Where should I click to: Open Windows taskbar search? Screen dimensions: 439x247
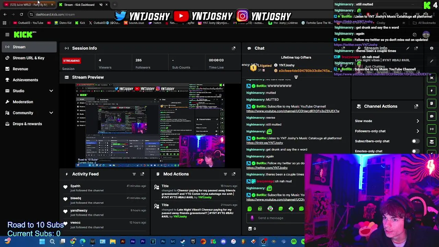pyautogui.click(x=52, y=242)
